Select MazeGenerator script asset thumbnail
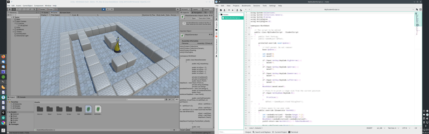429x134 pixels. (x=88, y=110)
